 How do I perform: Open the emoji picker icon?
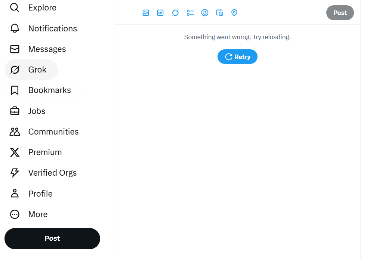(205, 13)
